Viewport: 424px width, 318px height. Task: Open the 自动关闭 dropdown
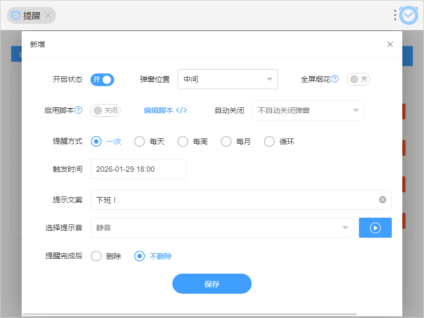(308, 110)
